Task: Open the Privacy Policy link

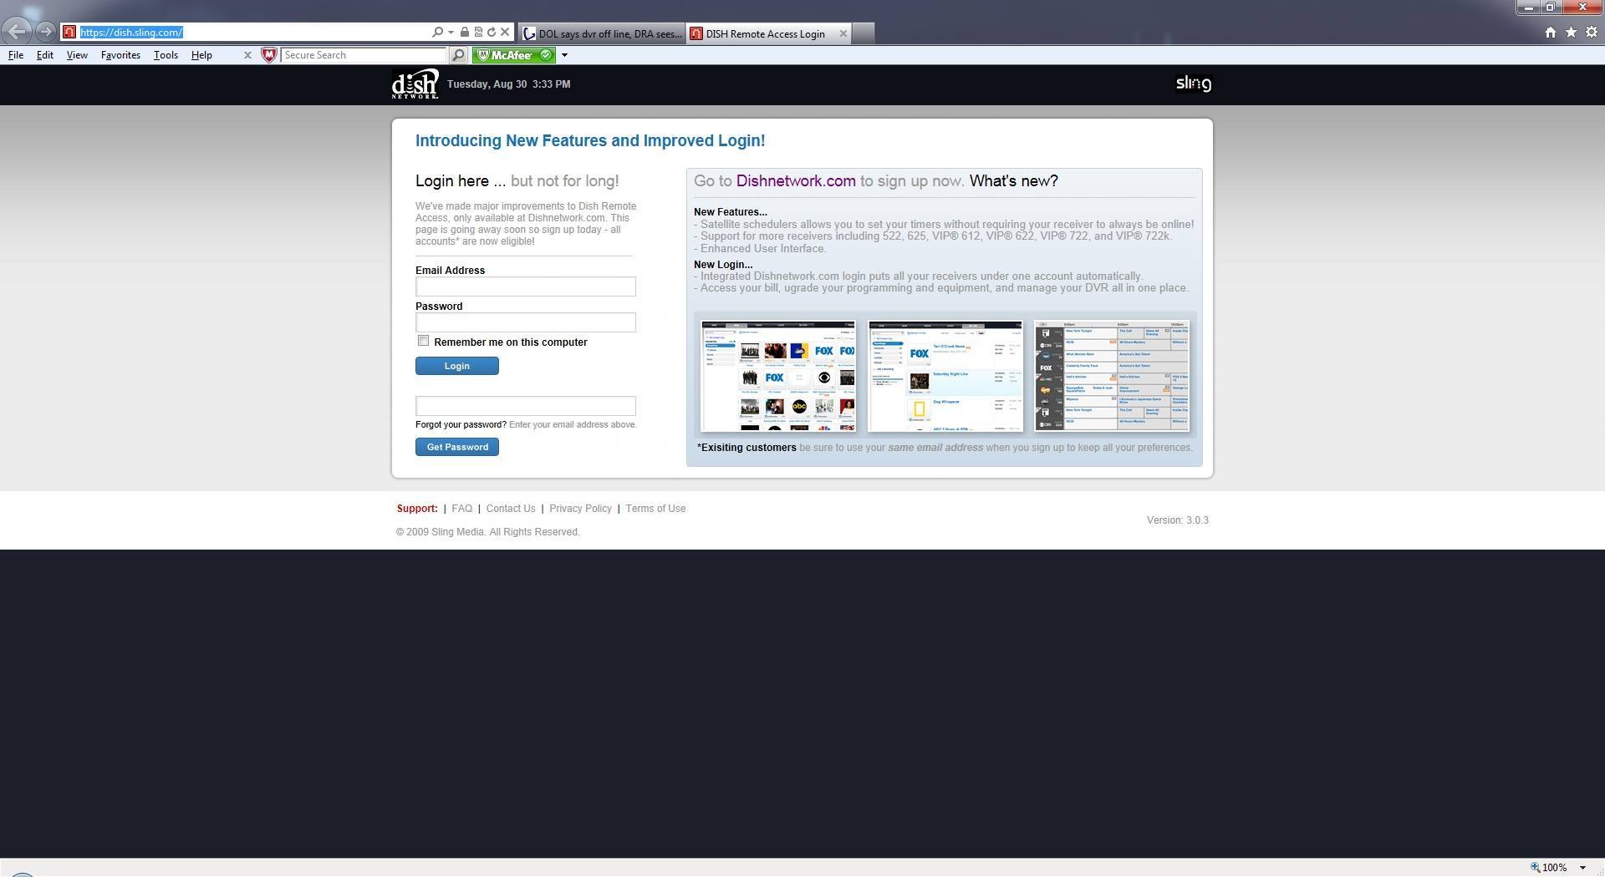Action: point(580,509)
